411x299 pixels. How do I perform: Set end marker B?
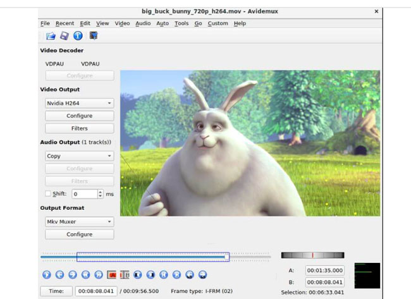click(x=125, y=275)
